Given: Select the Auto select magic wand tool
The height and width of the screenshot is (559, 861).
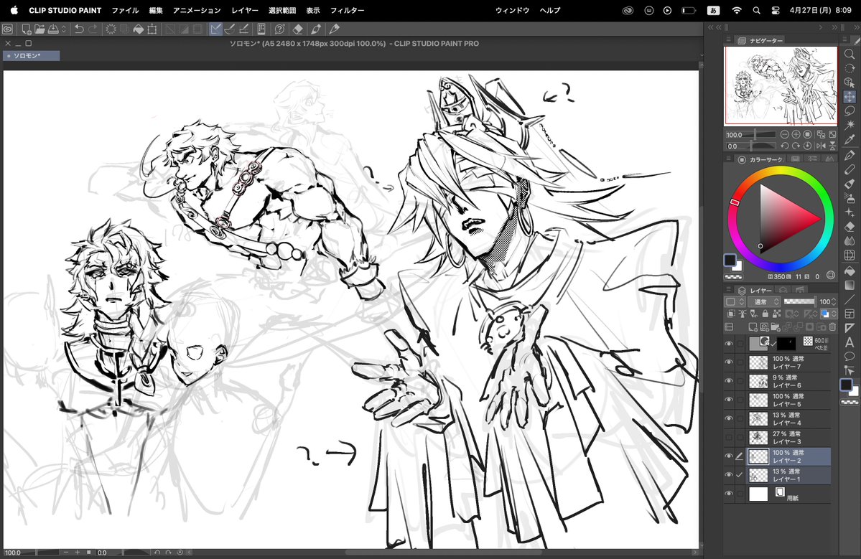Looking at the screenshot, I should pyautogui.click(x=850, y=125).
